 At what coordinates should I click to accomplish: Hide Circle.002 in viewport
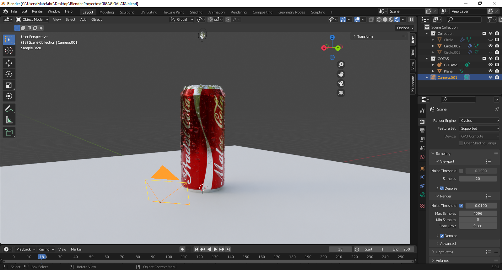tap(490, 46)
